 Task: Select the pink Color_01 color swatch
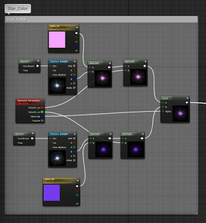pos(57,40)
